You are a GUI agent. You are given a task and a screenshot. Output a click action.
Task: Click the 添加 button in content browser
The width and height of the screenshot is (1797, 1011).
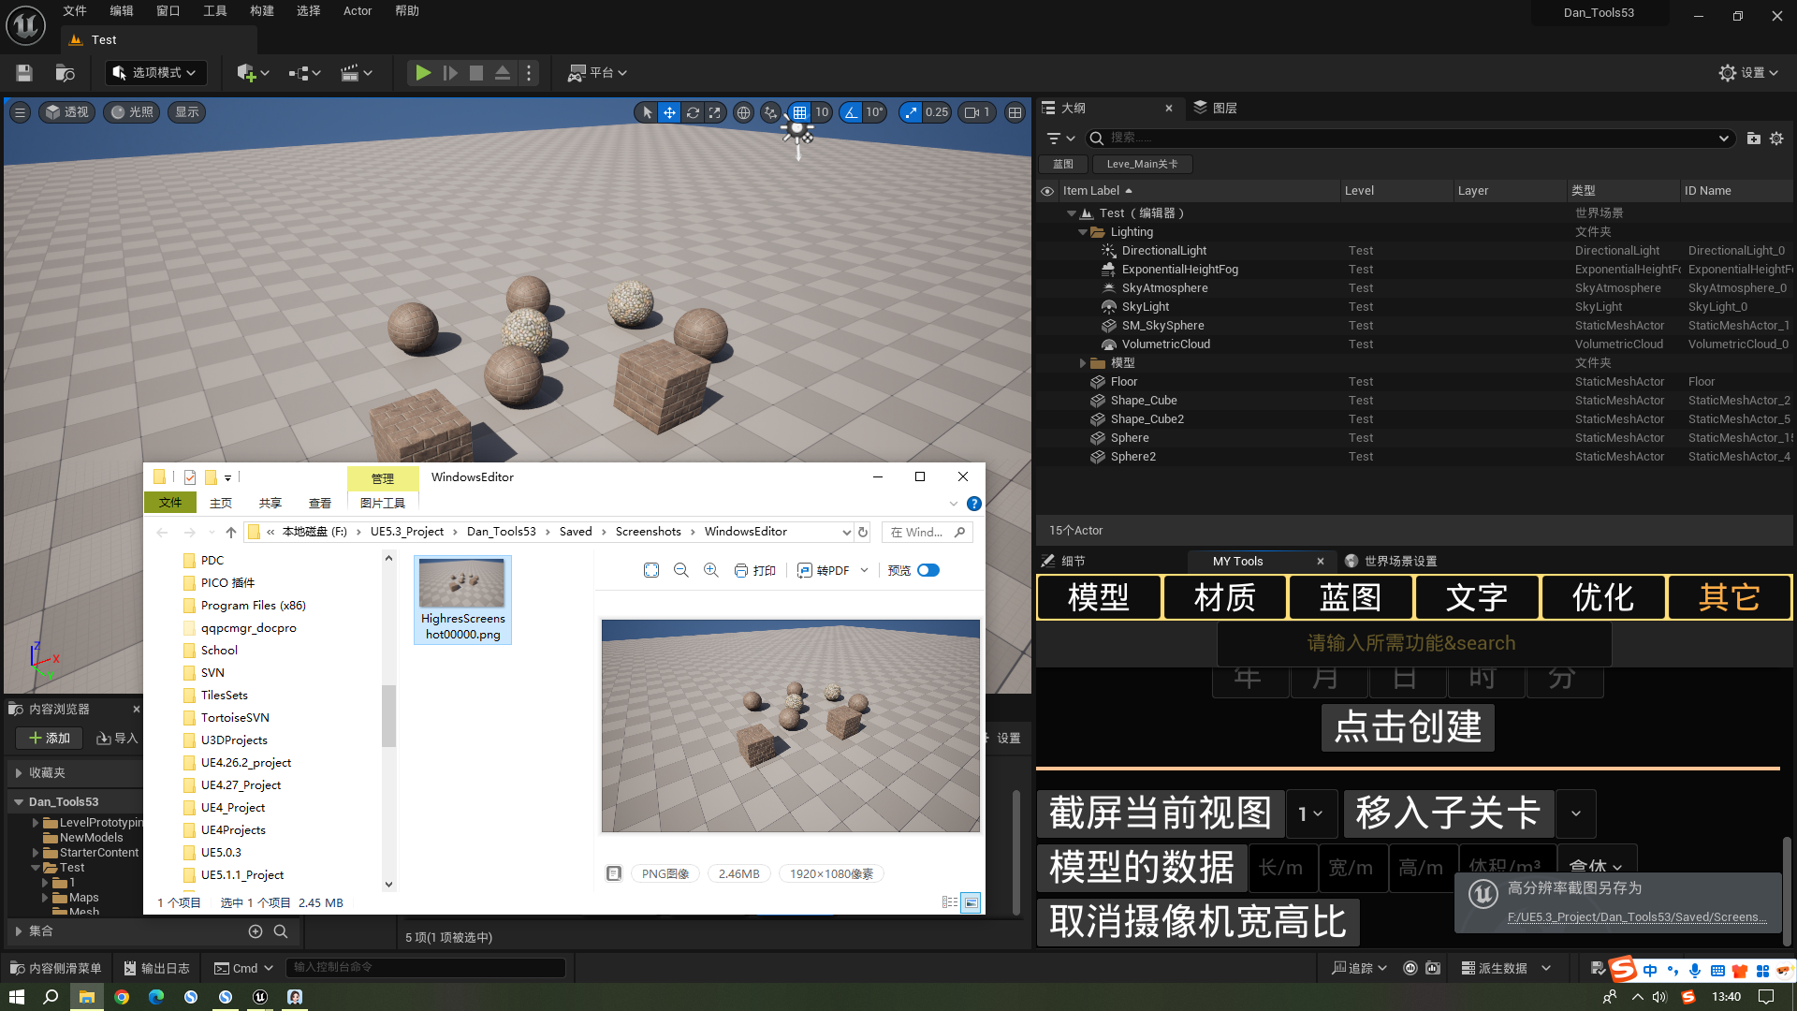(49, 739)
